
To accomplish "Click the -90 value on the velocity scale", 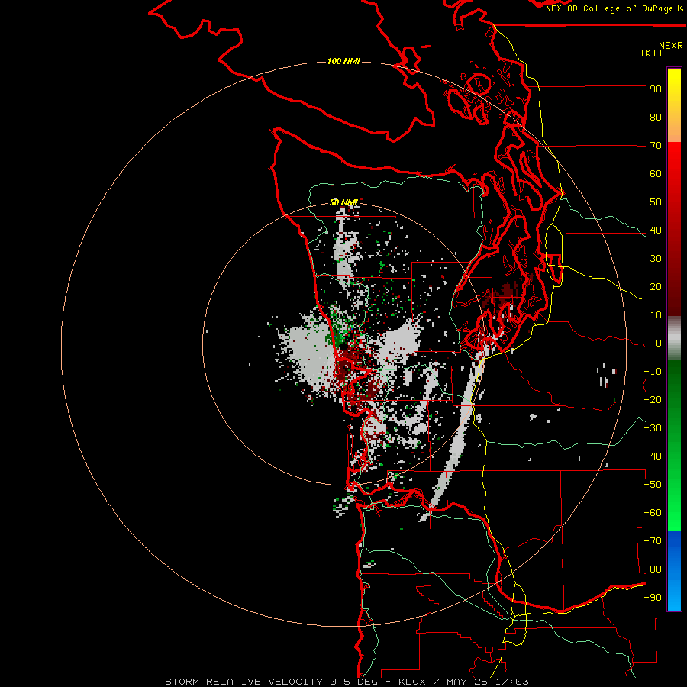I will [653, 598].
